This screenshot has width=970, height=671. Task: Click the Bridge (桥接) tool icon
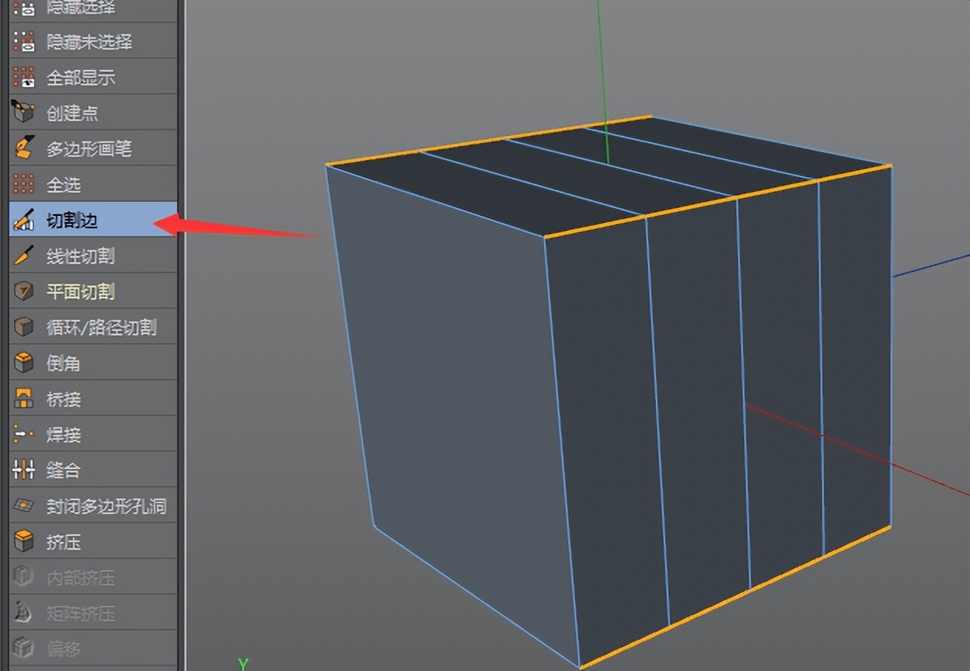(x=23, y=398)
